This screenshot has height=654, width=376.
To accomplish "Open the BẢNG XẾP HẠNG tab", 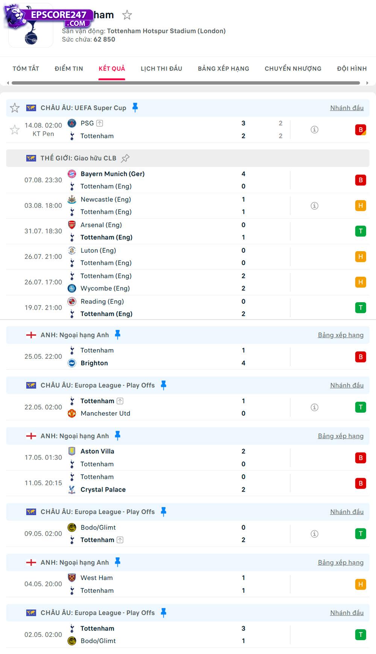I will [x=223, y=68].
